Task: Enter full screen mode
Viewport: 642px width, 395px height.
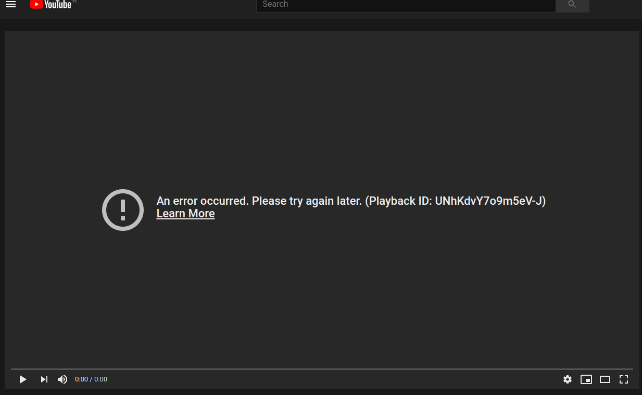Action: 624,379
